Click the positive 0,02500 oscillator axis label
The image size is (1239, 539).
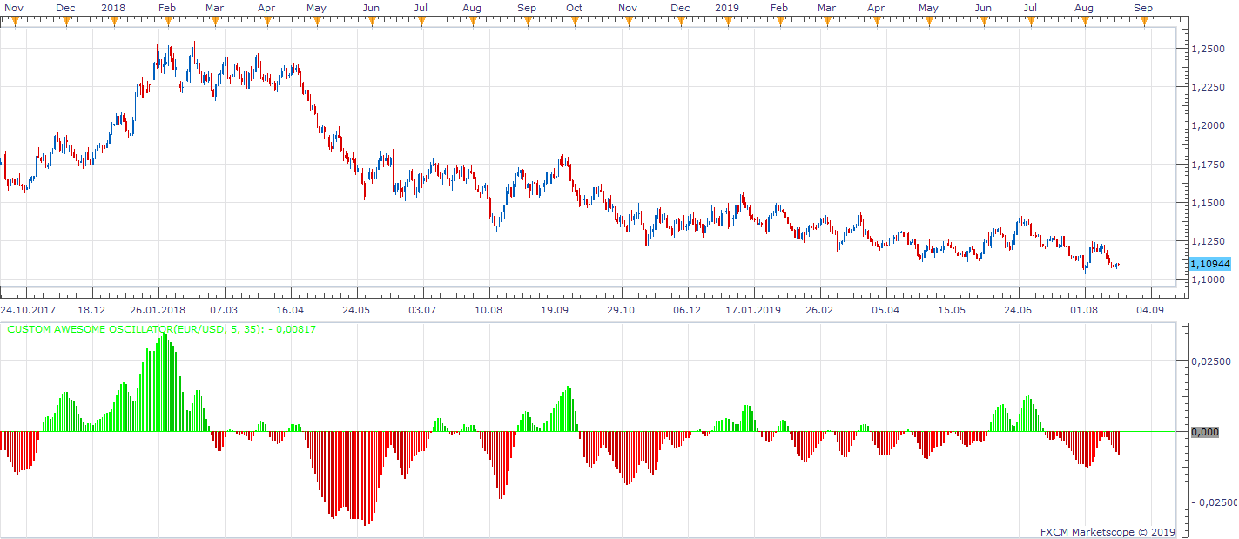pyautogui.click(x=1211, y=360)
